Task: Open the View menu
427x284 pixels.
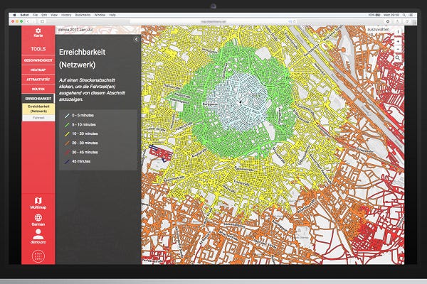Action: [x=54, y=15]
